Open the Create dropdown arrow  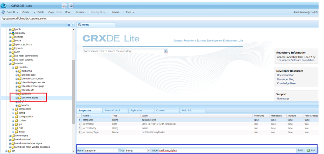(x=34, y=12)
